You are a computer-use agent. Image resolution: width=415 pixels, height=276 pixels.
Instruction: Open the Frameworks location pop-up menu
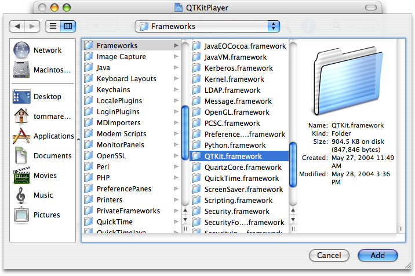point(208,26)
